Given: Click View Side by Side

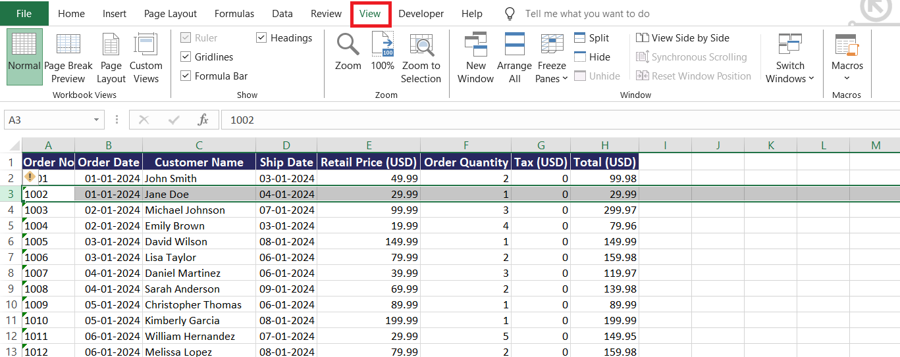Looking at the screenshot, I should click(x=683, y=38).
